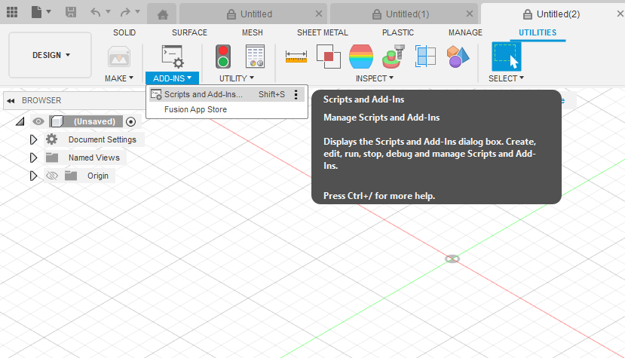Show the hidden Origin folder

click(52, 176)
